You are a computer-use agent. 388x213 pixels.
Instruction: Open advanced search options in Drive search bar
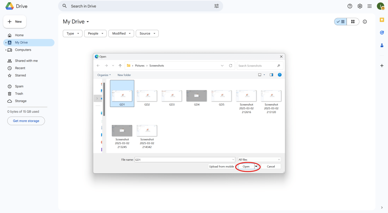point(217,6)
